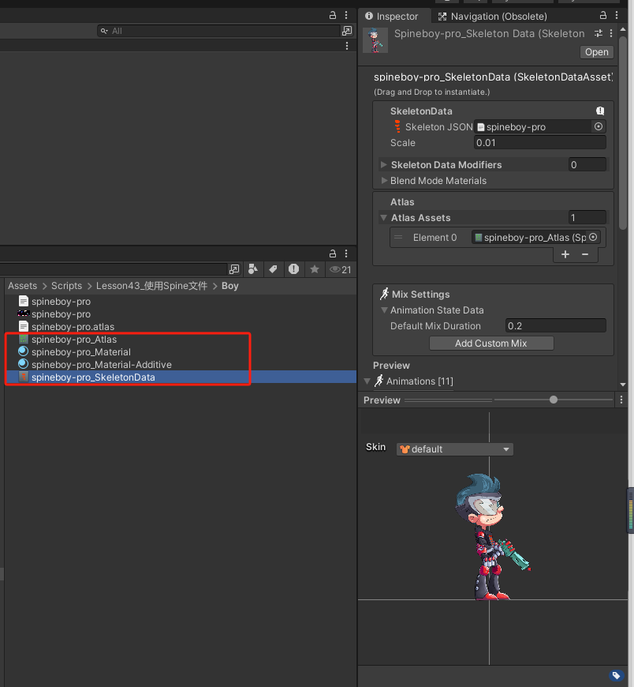
Task: Open the Preview panel three-dot menu
Action: (621, 400)
